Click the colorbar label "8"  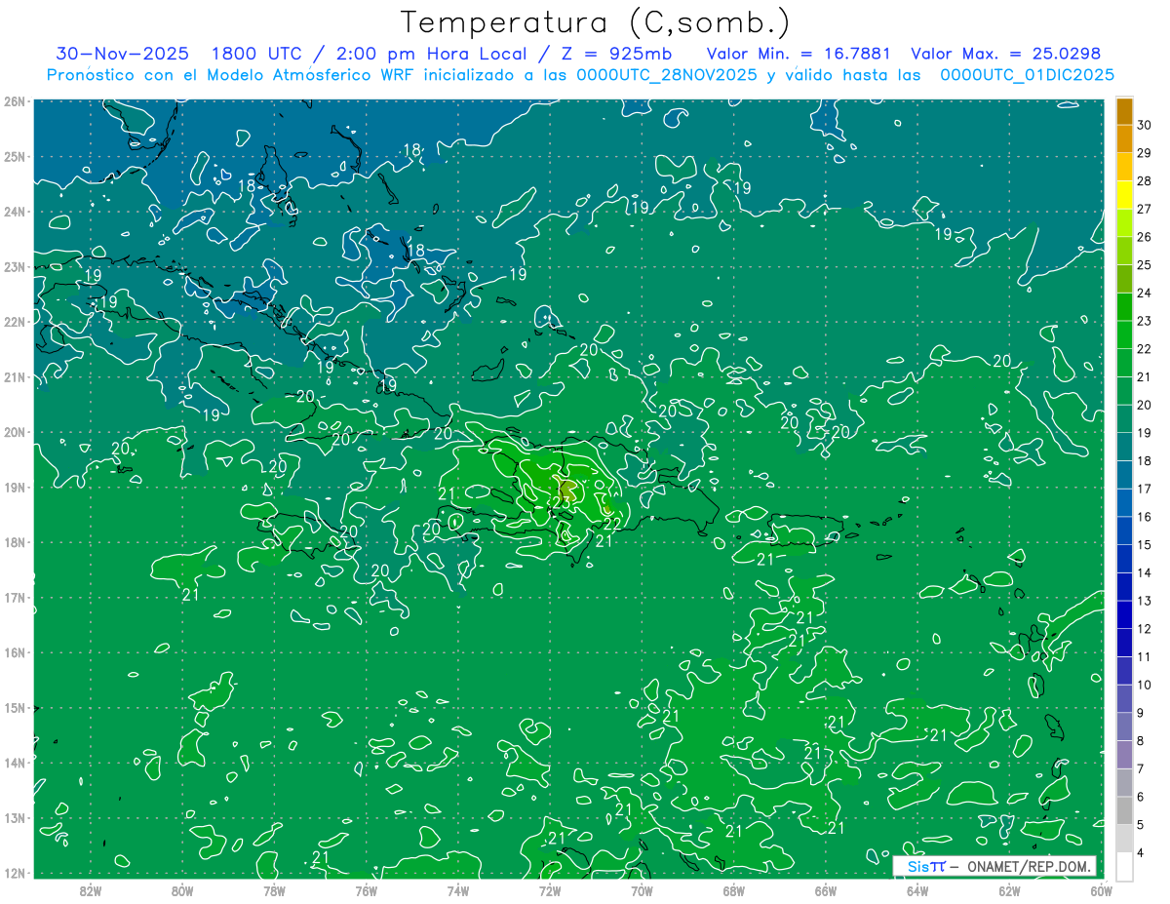[1141, 741]
